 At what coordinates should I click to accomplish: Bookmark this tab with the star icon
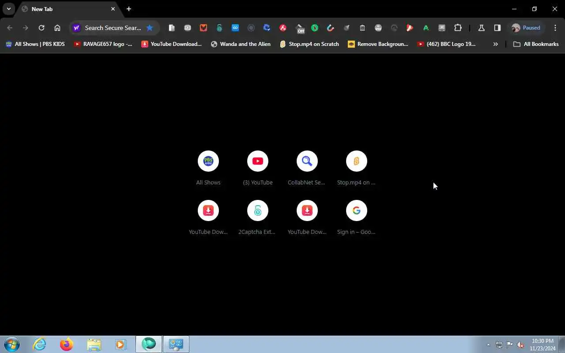click(x=150, y=28)
